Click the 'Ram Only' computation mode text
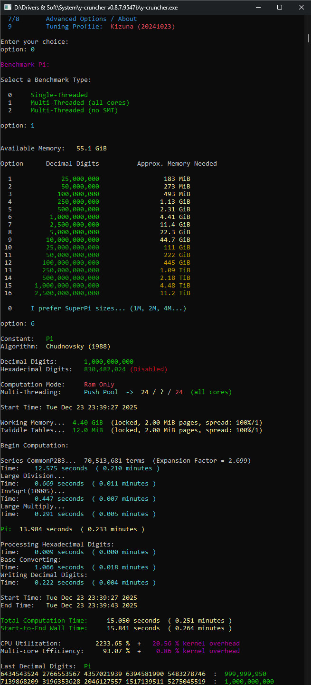 click(99, 385)
